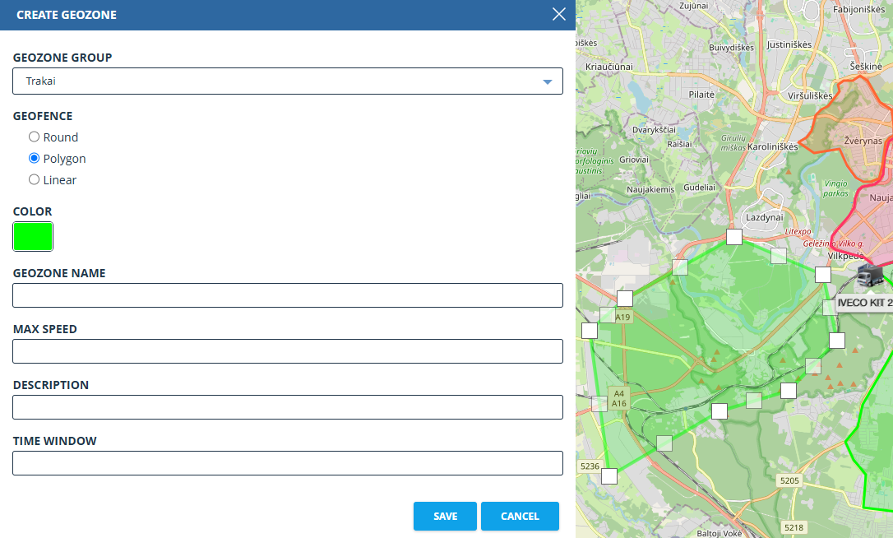Select the Round geofence option
Screen dimensions: 893x538
point(34,137)
